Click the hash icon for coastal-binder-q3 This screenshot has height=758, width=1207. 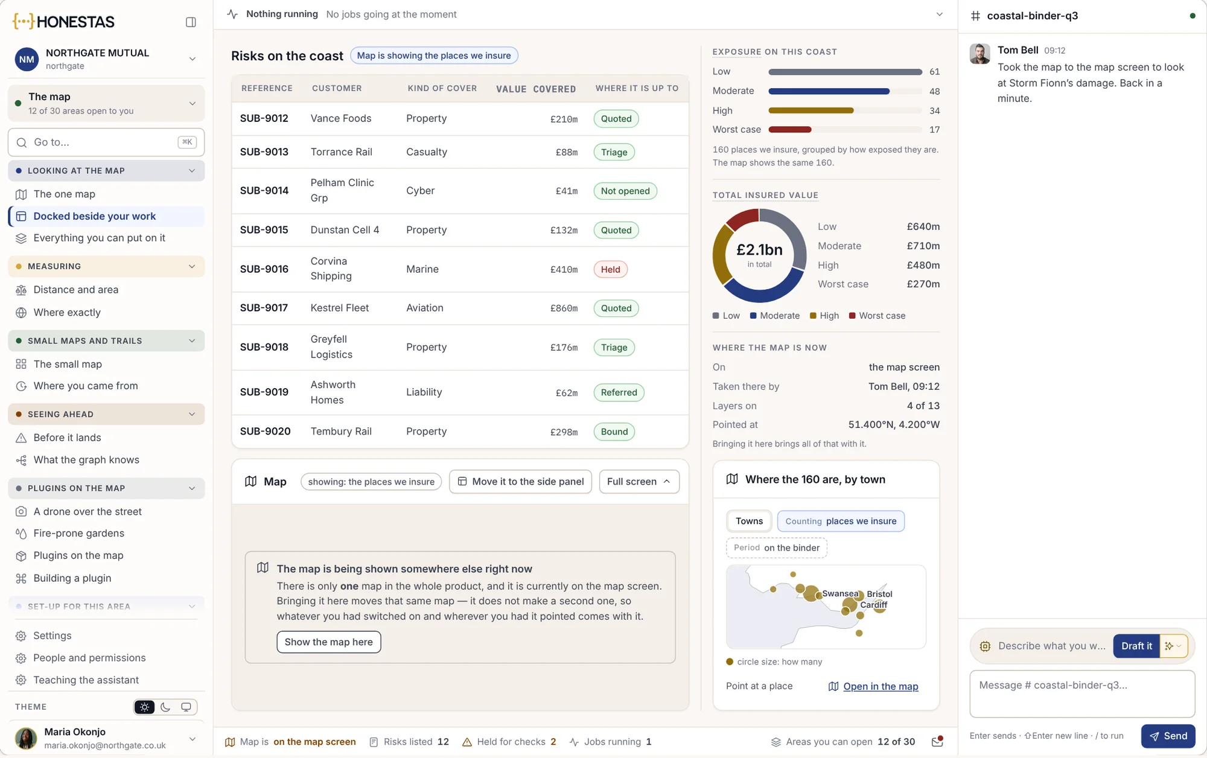point(975,16)
